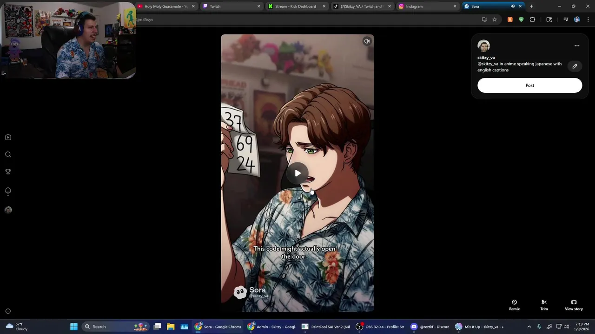Switch to Admin - Skitzy Google Chrome window

[x=271, y=327]
